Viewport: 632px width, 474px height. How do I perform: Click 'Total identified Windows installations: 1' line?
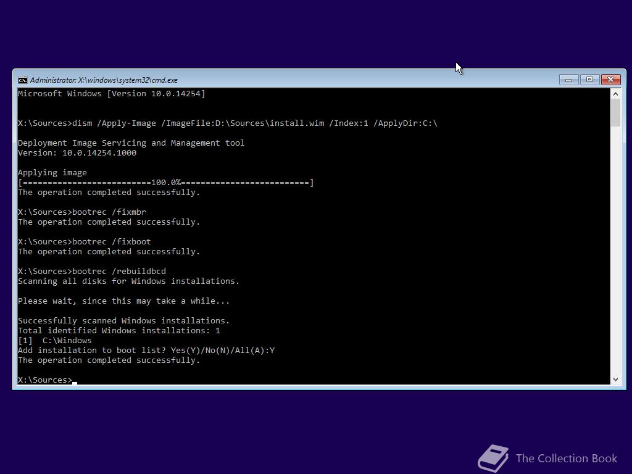pos(119,331)
